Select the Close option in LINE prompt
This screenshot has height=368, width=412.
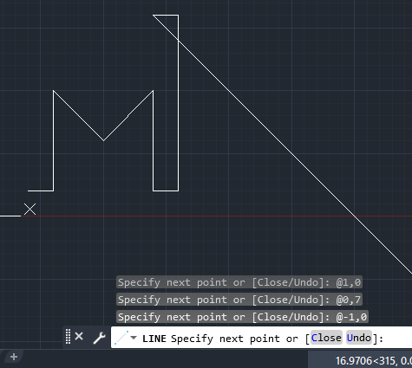coord(326,338)
